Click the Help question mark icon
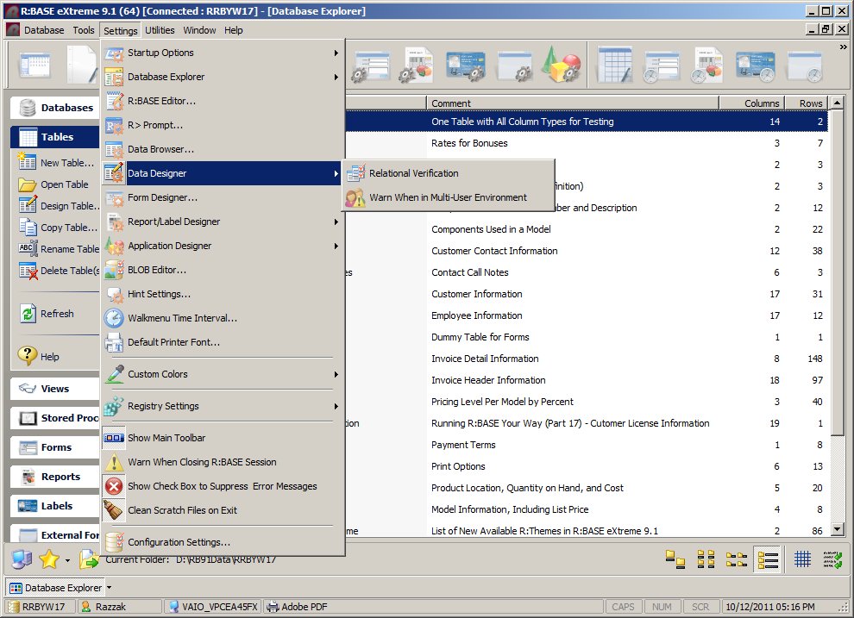This screenshot has width=854, height=618. pos(27,356)
